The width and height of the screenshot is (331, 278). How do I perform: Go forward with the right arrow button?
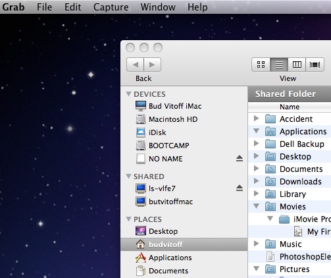coord(152,65)
